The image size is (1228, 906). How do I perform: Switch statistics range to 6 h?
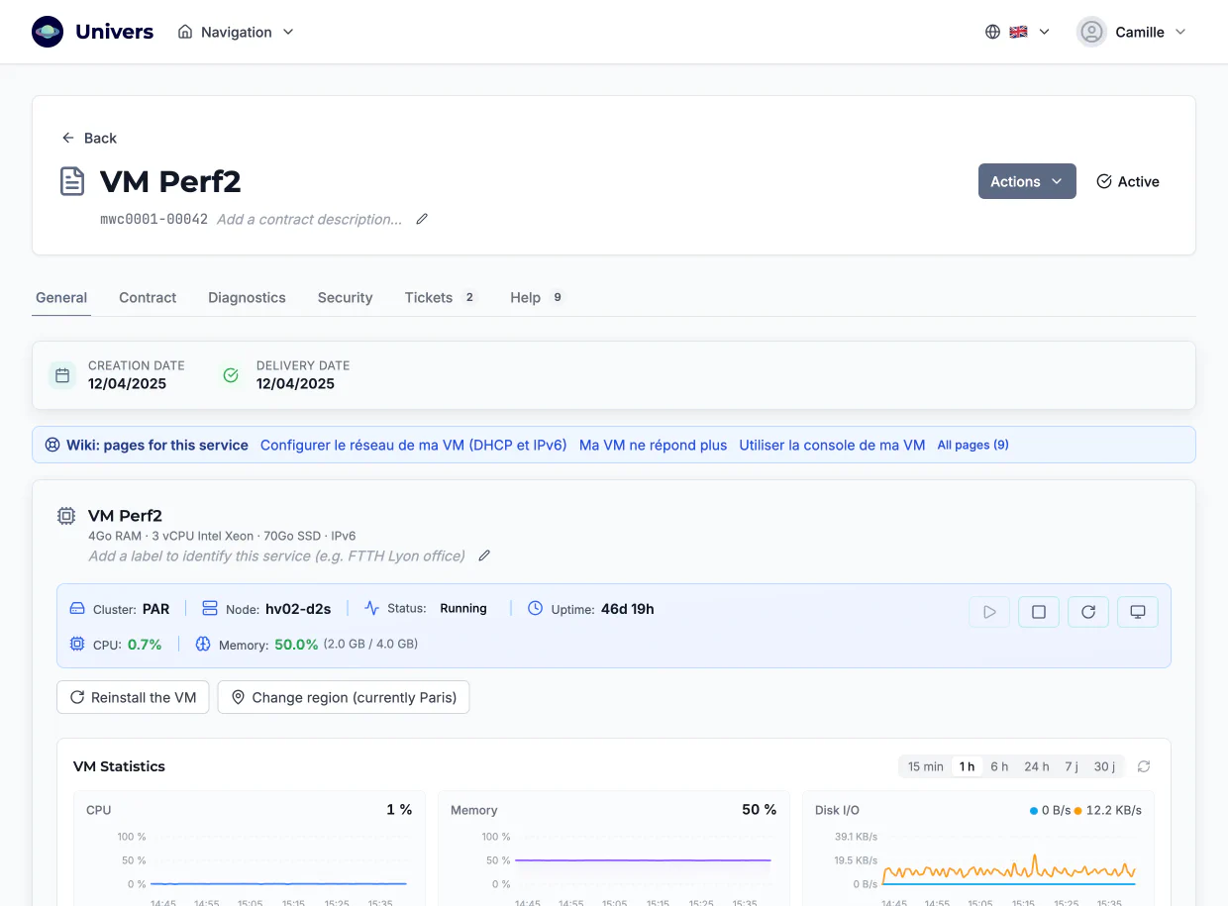click(x=999, y=766)
